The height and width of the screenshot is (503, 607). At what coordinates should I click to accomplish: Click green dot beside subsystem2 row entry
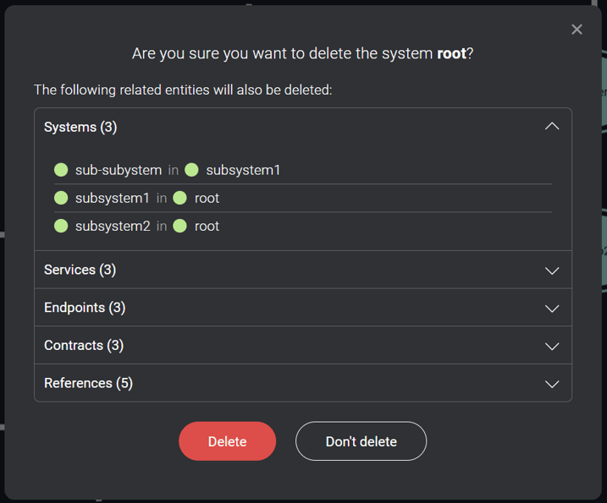click(61, 226)
